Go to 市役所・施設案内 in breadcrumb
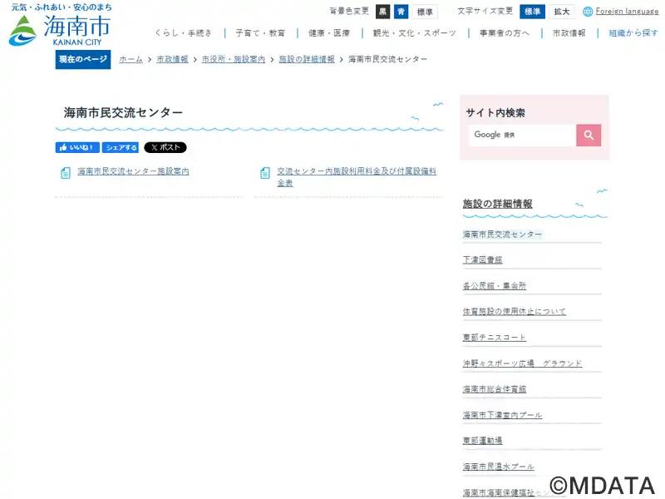The height and width of the screenshot is (499, 665). (234, 59)
